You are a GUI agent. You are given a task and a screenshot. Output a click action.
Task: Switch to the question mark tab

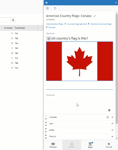coord(55,8)
